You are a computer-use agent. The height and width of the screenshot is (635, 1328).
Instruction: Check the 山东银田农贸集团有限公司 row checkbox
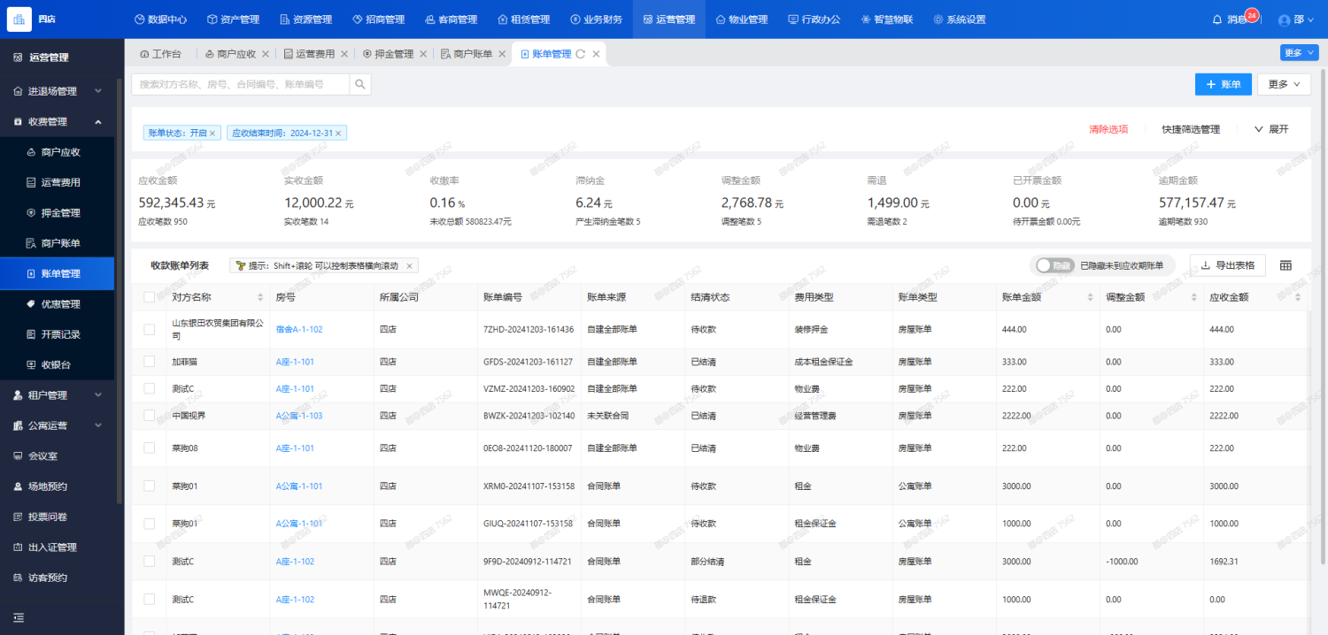tap(149, 329)
